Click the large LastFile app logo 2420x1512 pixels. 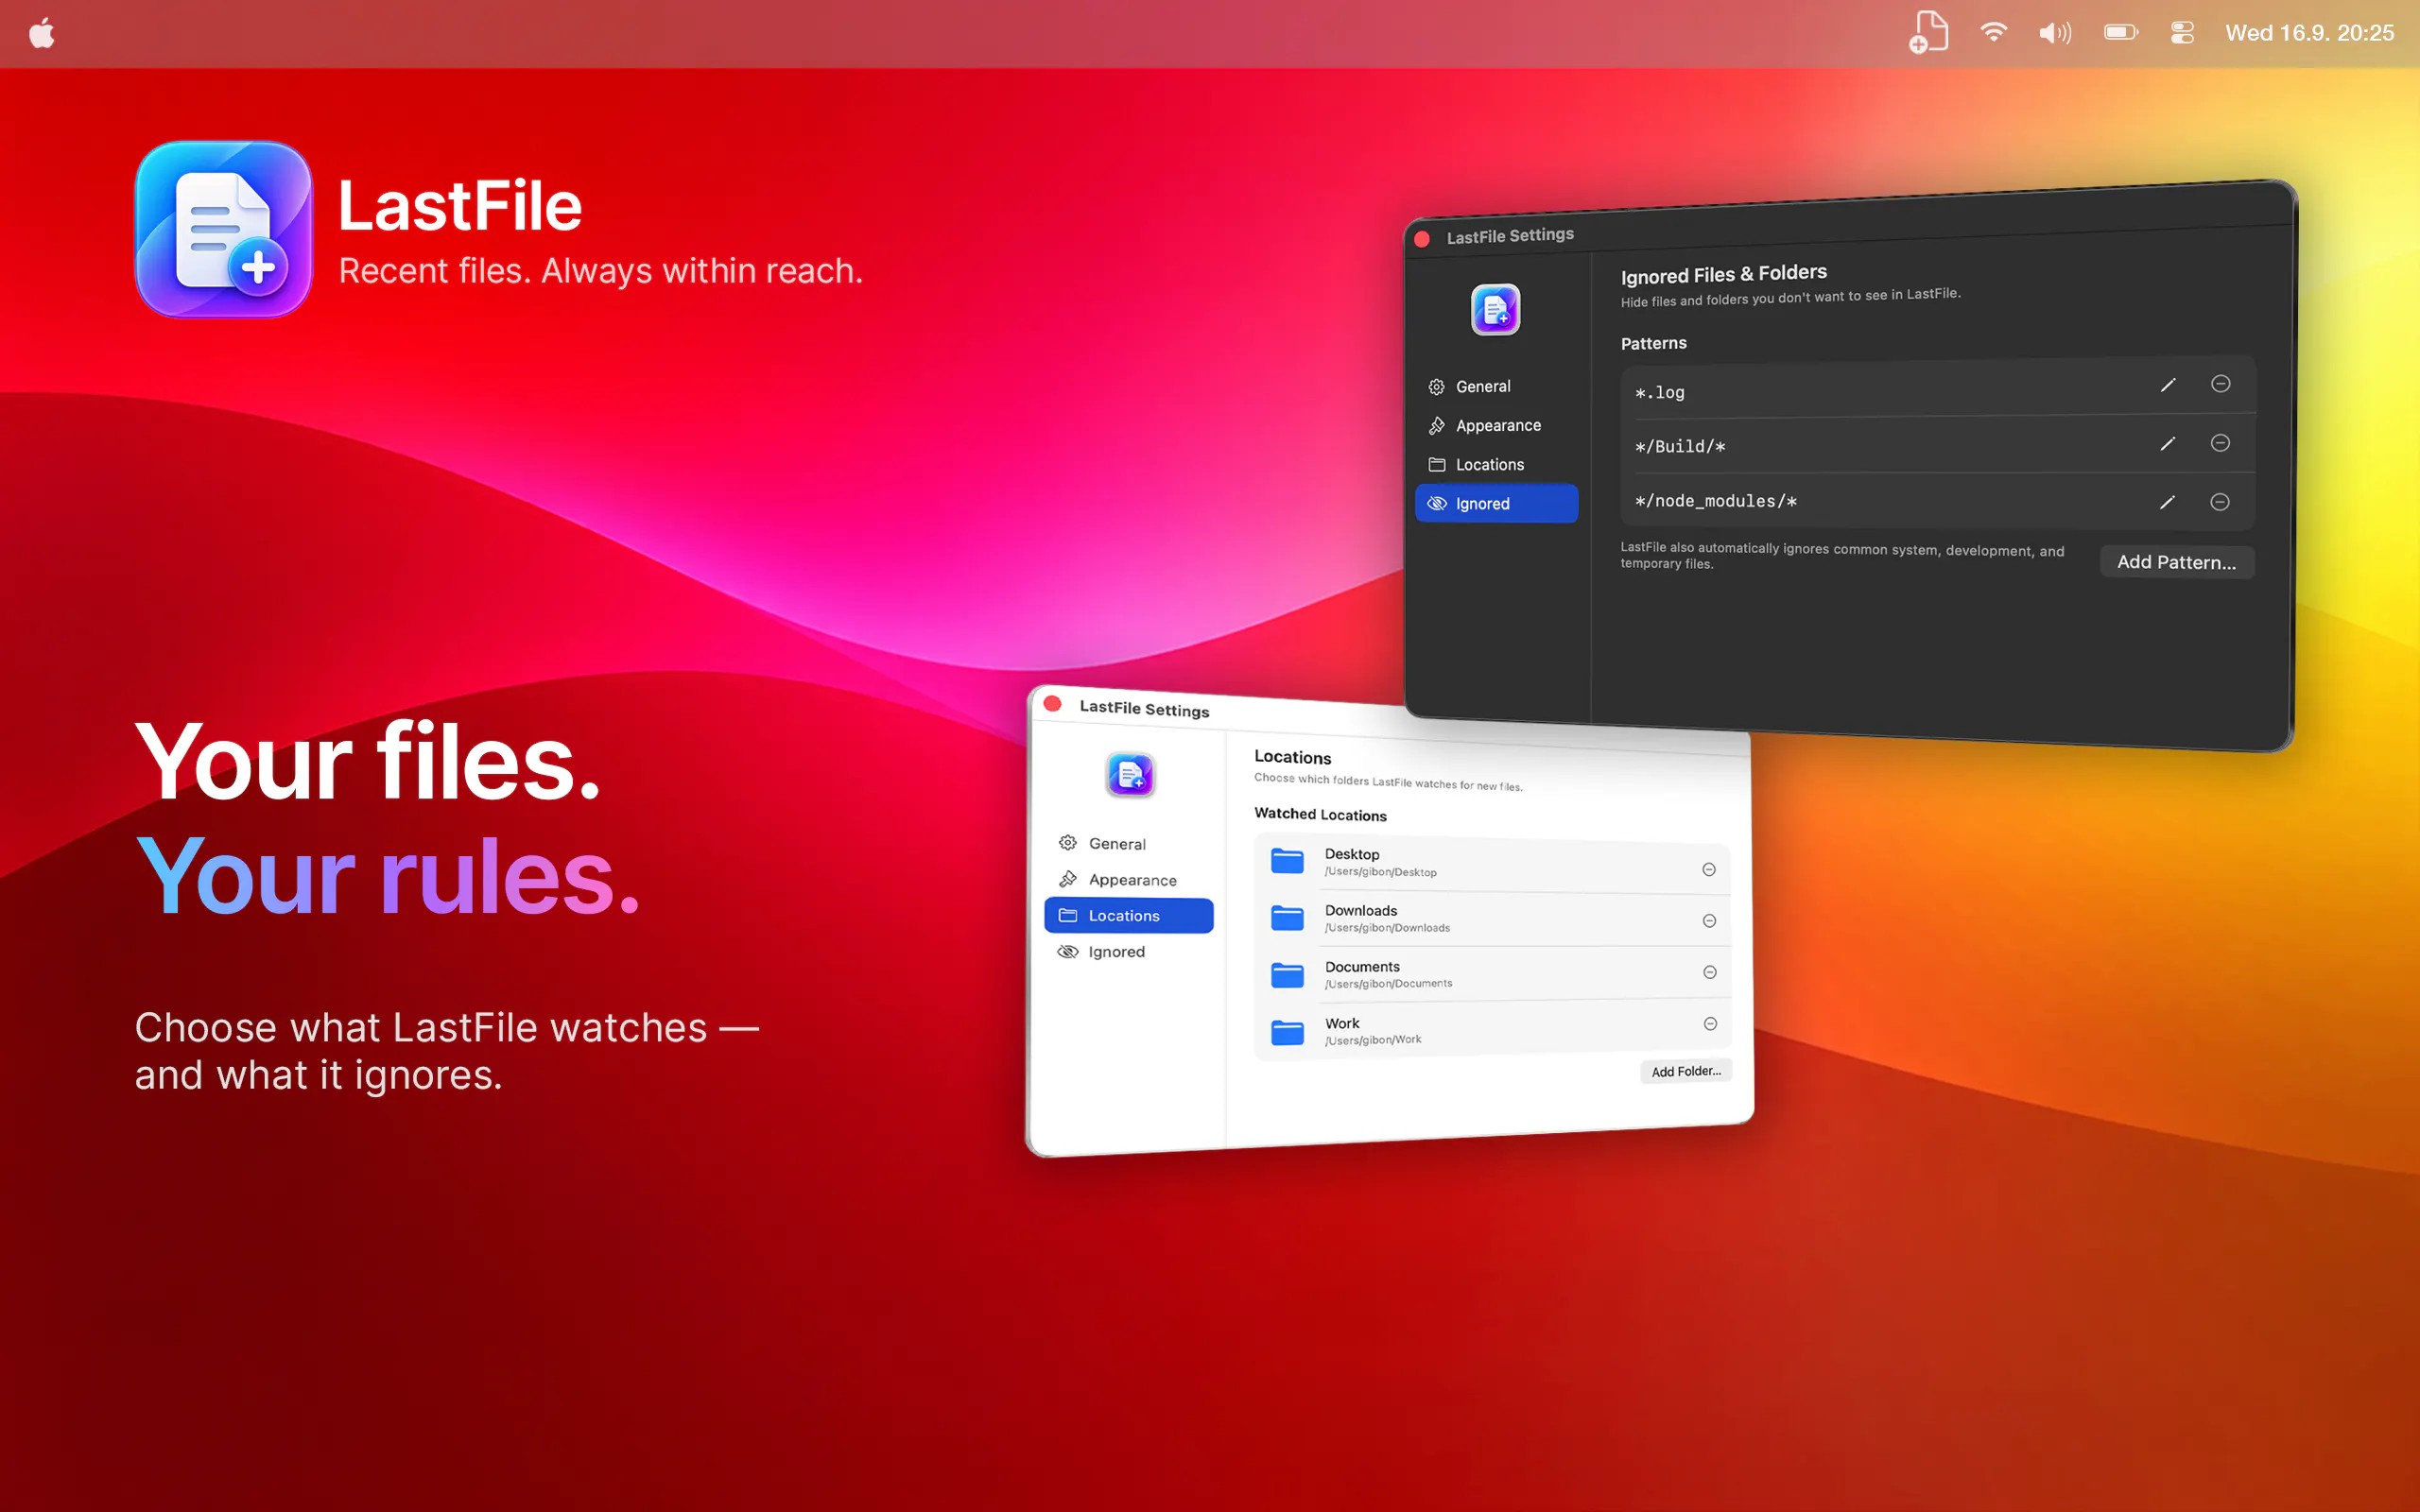tap(223, 229)
